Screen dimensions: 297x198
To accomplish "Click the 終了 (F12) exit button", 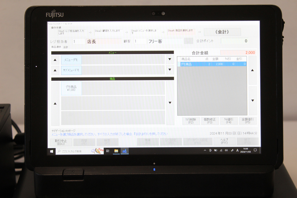I will click(x=248, y=141).
